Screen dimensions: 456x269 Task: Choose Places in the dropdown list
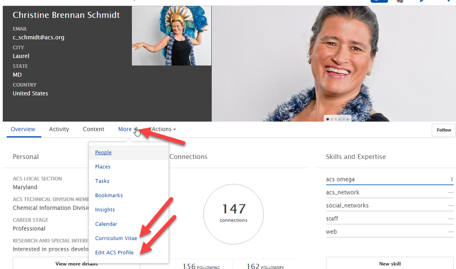point(103,167)
